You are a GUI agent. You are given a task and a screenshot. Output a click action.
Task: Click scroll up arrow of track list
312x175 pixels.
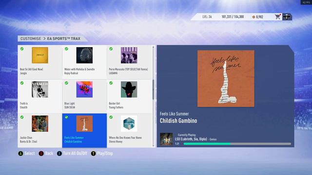tap(153, 47)
